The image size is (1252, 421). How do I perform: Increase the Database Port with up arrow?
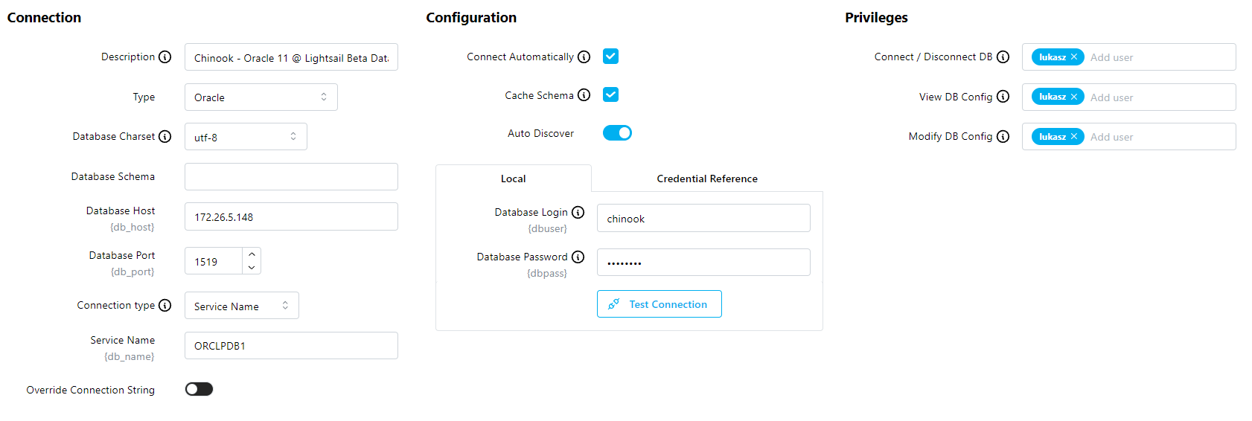(x=252, y=254)
